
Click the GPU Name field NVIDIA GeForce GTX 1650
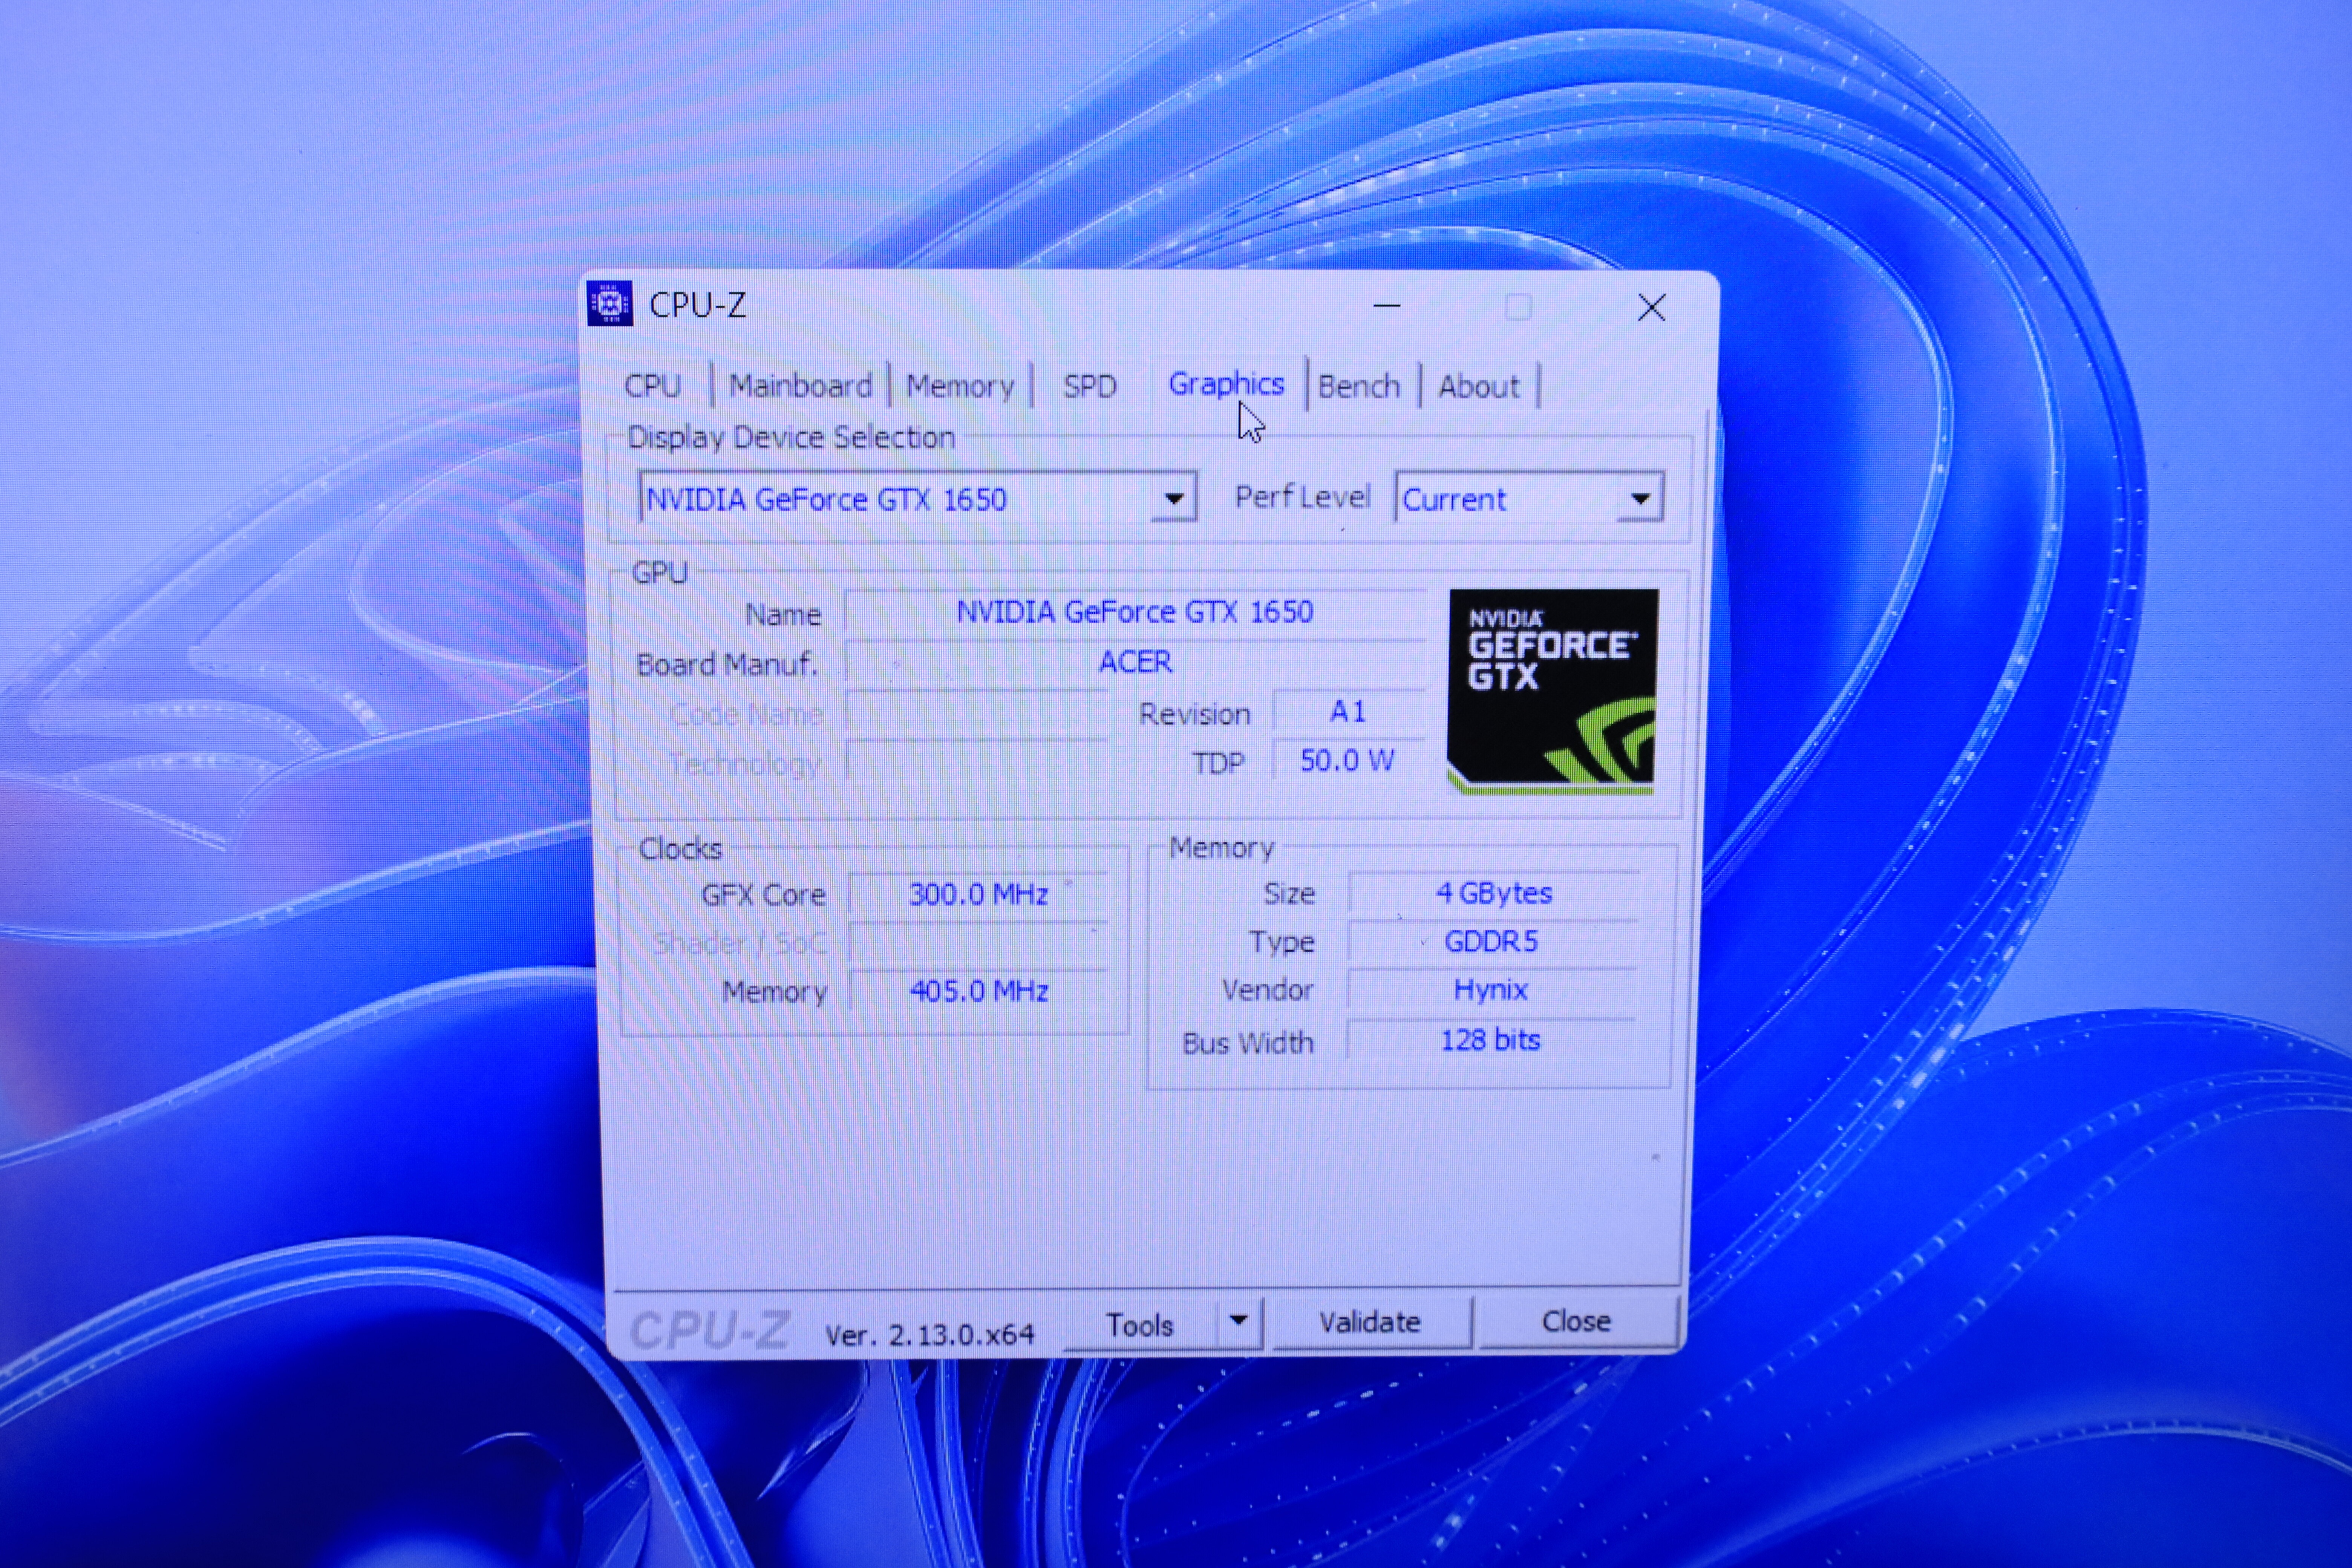point(1135,612)
